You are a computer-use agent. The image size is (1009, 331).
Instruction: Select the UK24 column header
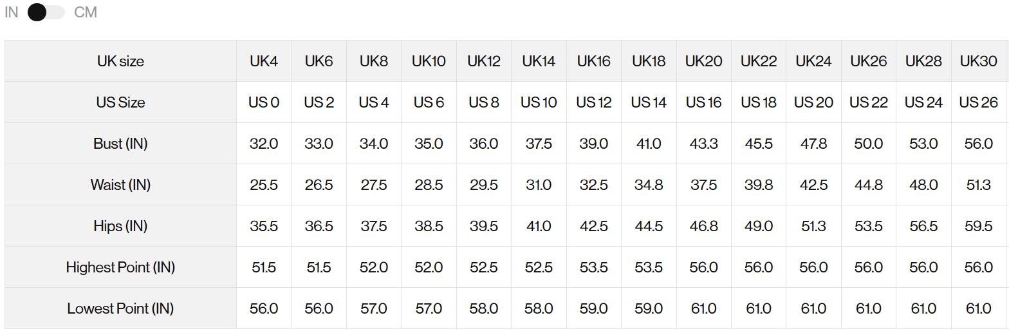pyautogui.click(x=813, y=61)
